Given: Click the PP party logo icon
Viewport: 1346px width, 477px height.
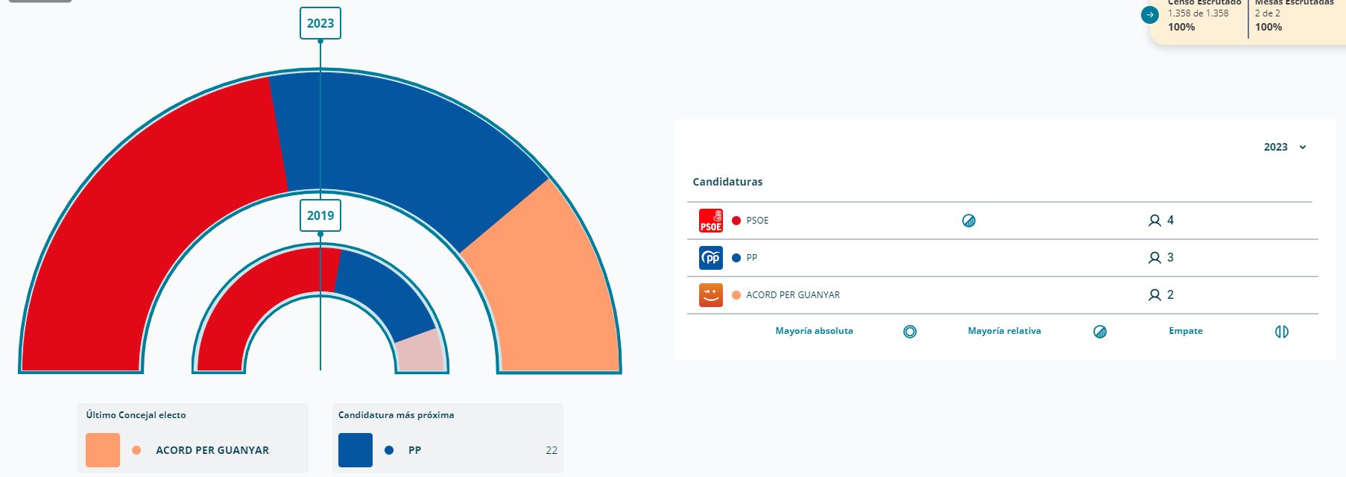Looking at the screenshot, I should point(710,258).
